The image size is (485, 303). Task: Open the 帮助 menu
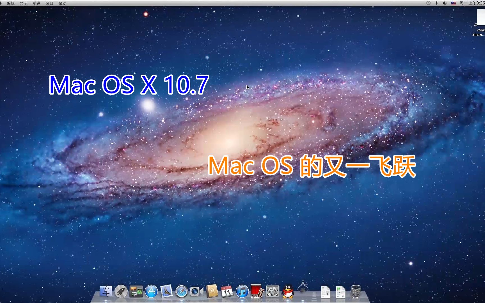point(62,3)
